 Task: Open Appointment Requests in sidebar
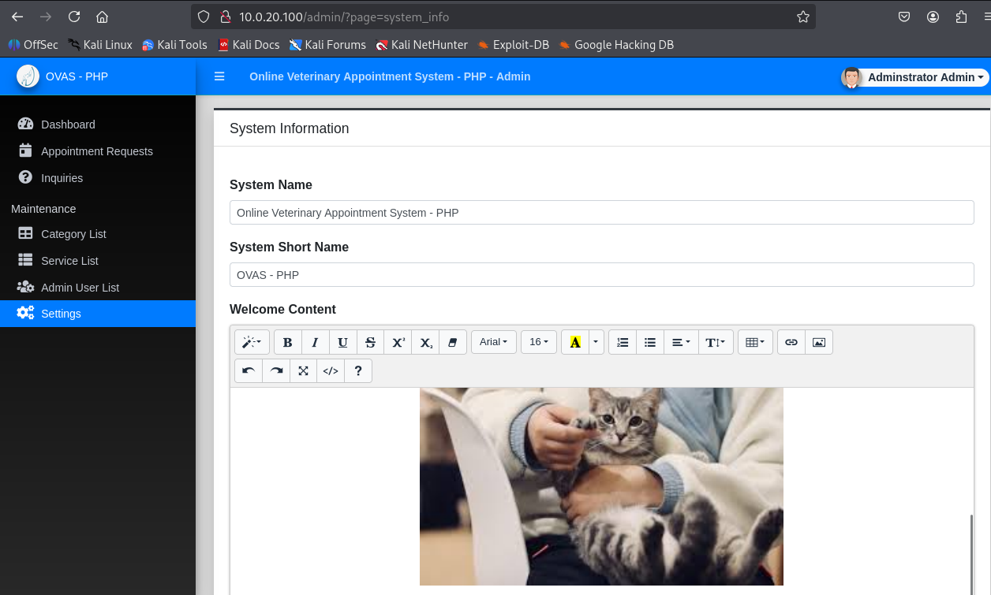pyautogui.click(x=96, y=151)
